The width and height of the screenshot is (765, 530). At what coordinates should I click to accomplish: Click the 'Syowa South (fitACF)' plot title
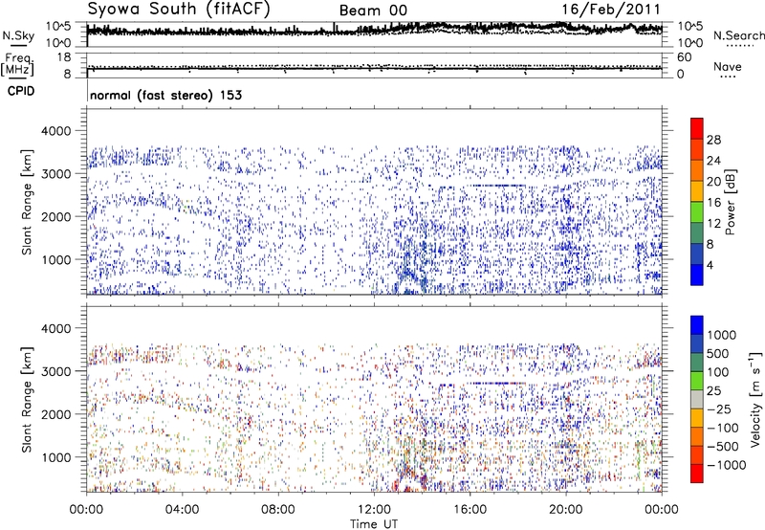(x=179, y=9)
